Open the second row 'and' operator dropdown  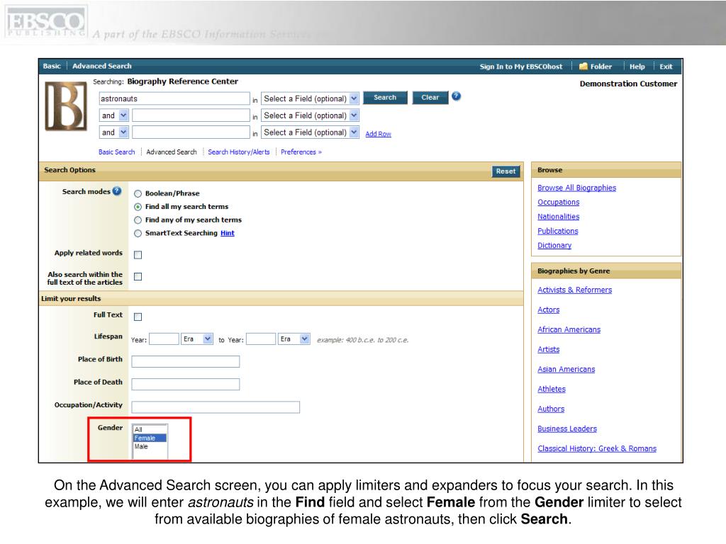coord(114,115)
